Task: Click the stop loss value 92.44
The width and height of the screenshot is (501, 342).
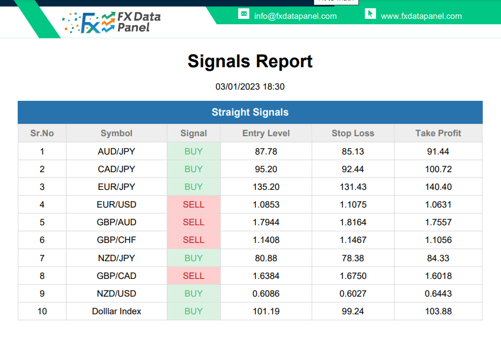Action: pyautogui.click(x=353, y=169)
